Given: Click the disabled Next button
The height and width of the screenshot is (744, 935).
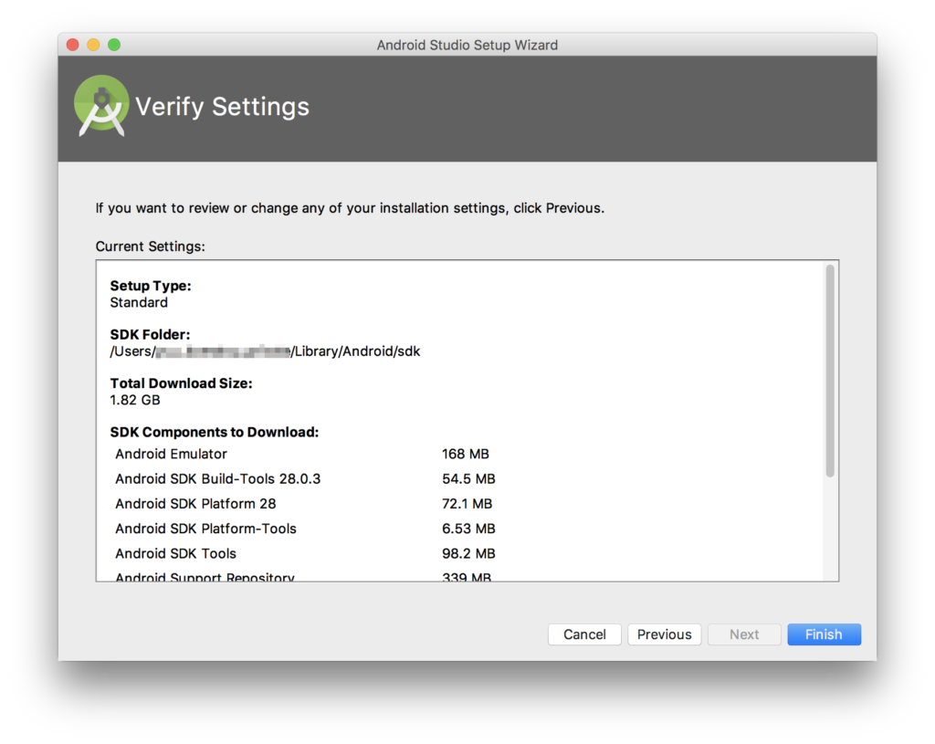Looking at the screenshot, I should coord(744,634).
